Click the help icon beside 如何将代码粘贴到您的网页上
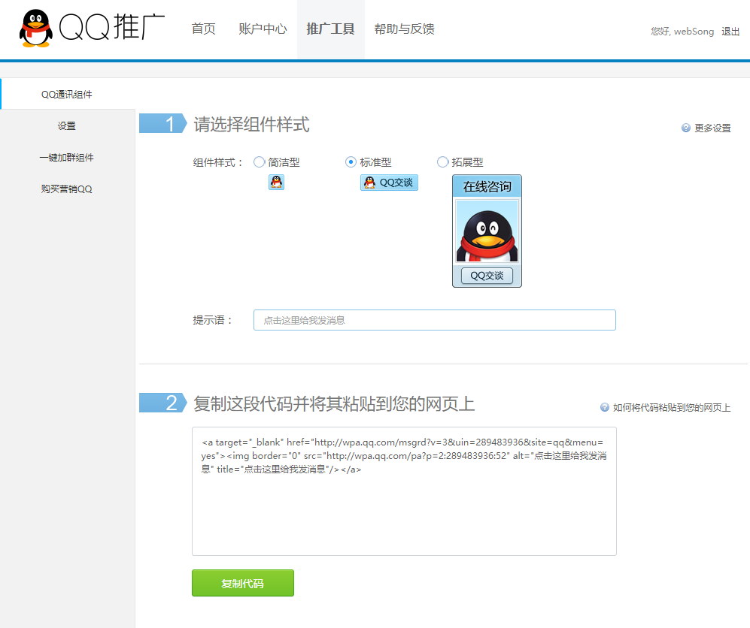 [x=605, y=407]
